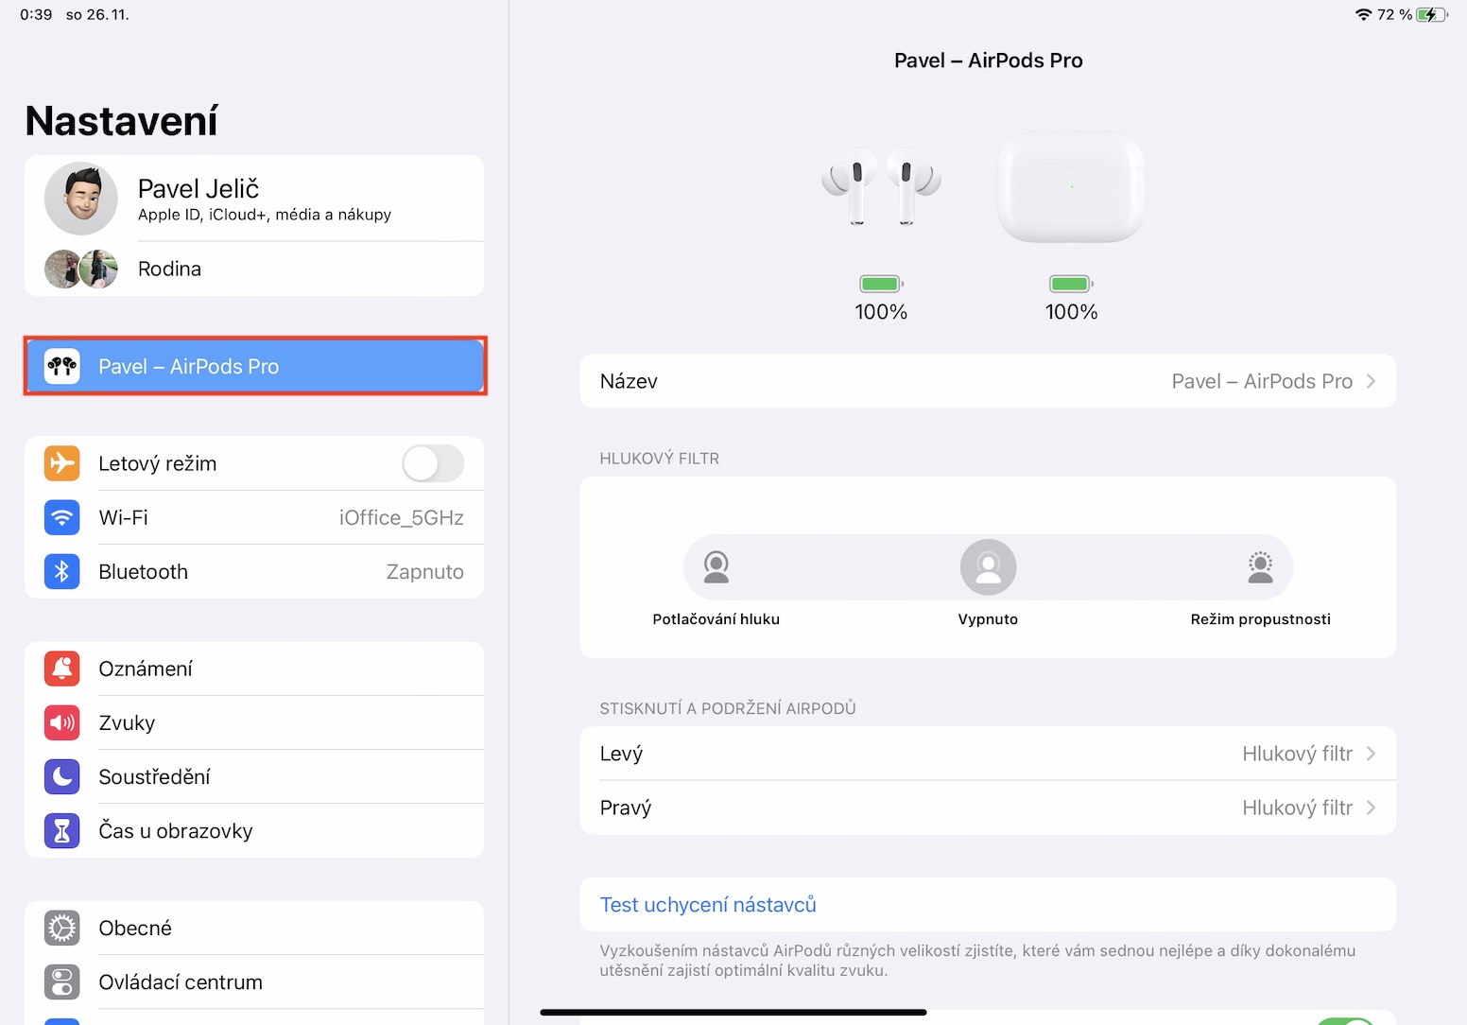The width and height of the screenshot is (1467, 1025).
Task: Tap the Test uchycení nástavců link
Action: [708, 905]
